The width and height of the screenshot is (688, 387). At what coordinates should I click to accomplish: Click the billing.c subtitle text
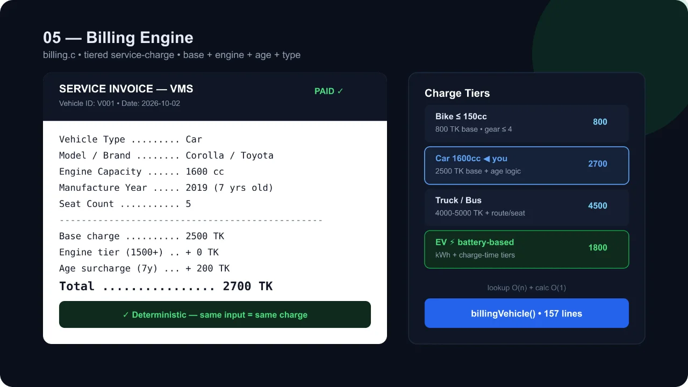coord(171,55)
